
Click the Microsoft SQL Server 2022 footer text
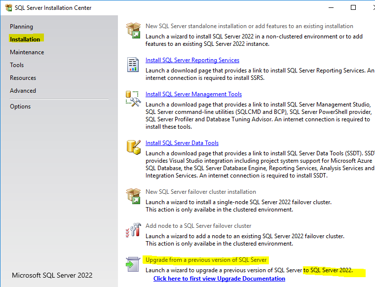pos(52,275)
